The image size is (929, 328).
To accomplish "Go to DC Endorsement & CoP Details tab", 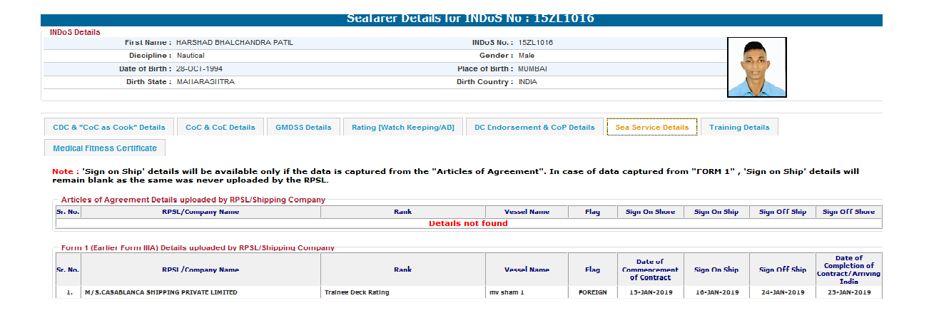I will [x=534, y=127].
